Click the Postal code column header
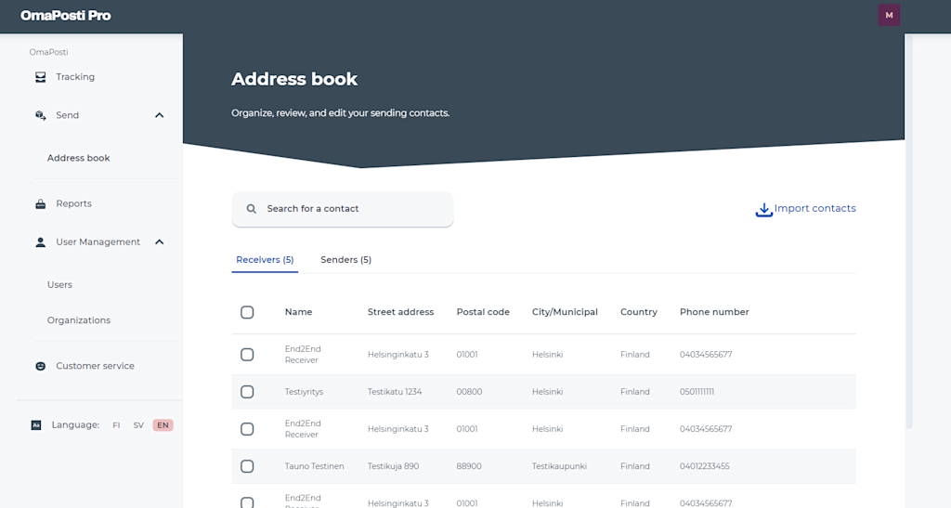Viewport: 951px width, 508px height. 483,312
